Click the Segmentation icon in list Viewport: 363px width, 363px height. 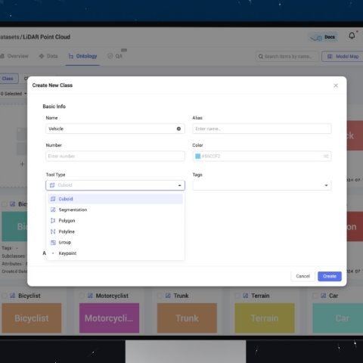point(53,209)
